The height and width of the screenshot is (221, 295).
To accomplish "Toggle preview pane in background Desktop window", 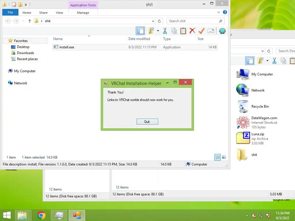I will 250,61.
